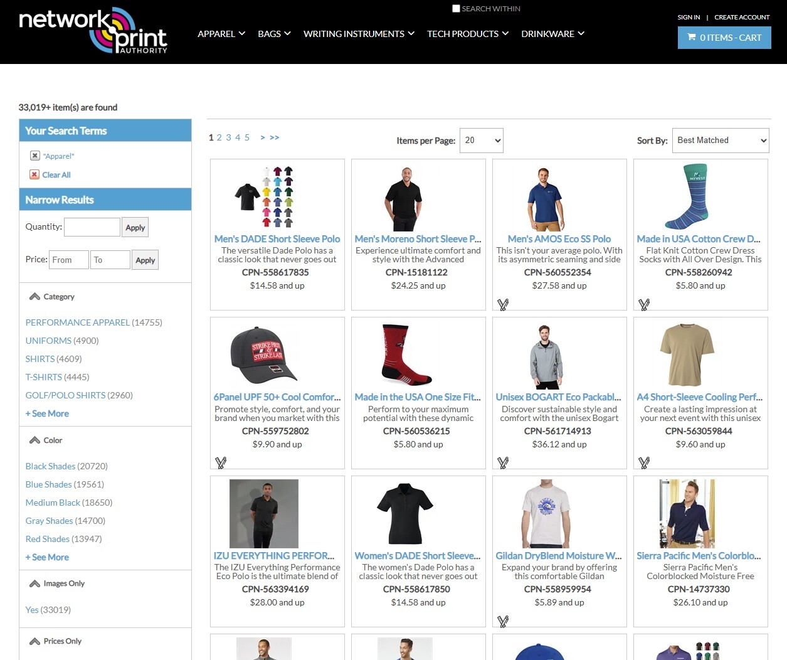Filter results by Blue Shades
Viewport: 787px width, 660px height.
49,484
